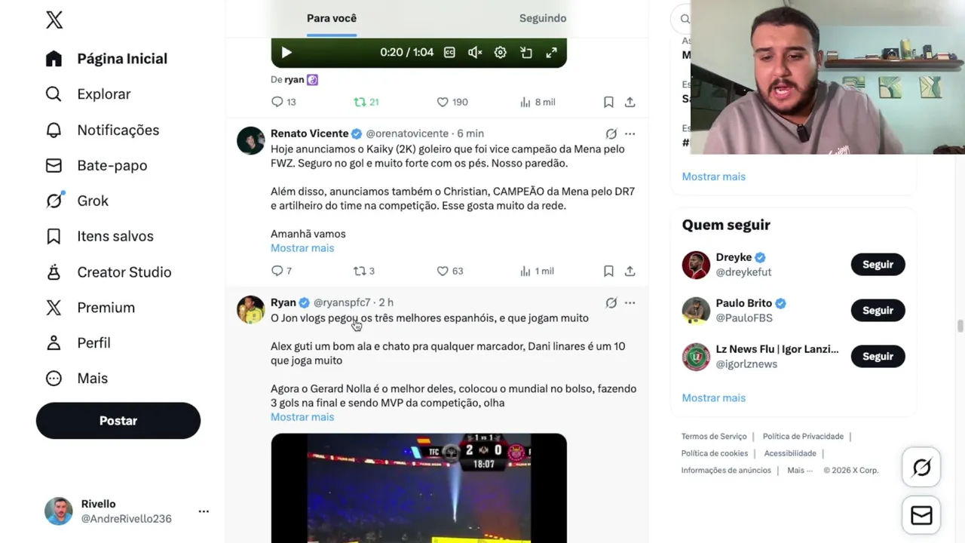Open the more options menu on Renato Vicente's post

(x=630, y=133)
